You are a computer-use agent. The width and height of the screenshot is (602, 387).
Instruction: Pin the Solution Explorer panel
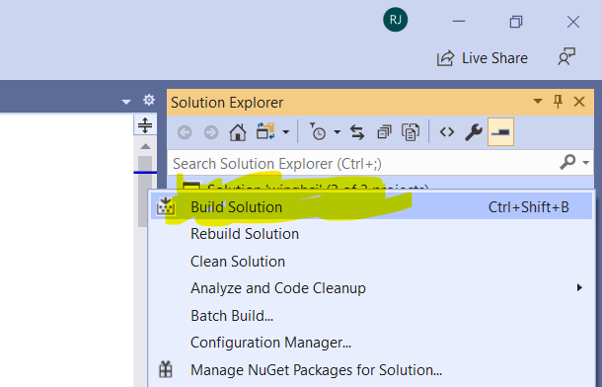pos(558,102)
